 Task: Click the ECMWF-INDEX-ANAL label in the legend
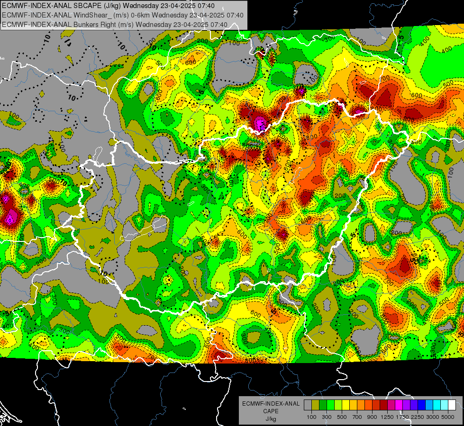click(271, 404)
